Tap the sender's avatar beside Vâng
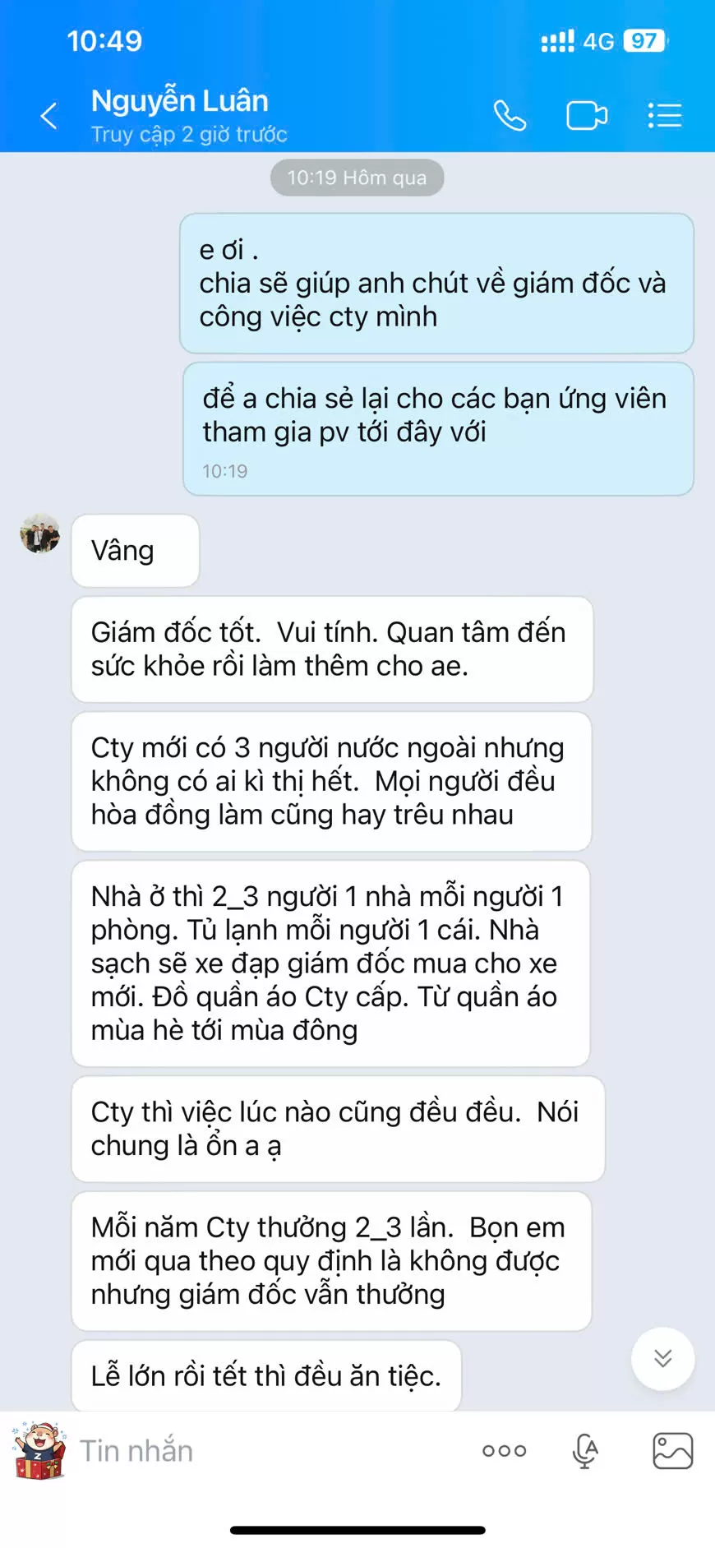 (x=40, y=534)
